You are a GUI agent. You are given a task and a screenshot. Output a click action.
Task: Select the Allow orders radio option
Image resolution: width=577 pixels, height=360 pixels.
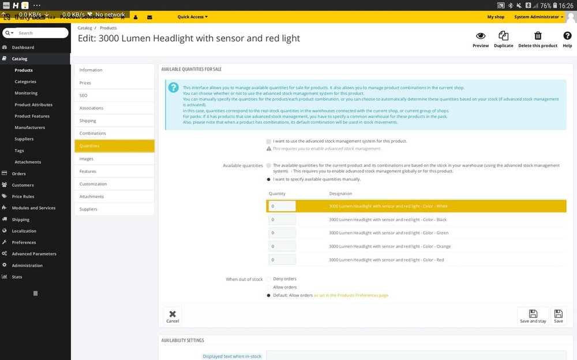point(269,287)
